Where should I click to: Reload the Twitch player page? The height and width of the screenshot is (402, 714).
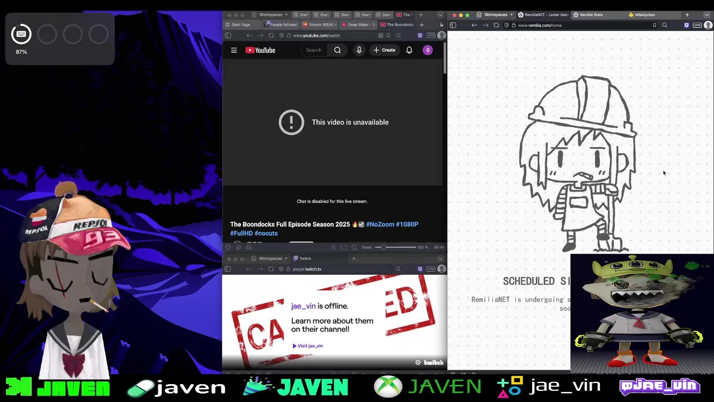pos(271,269)
